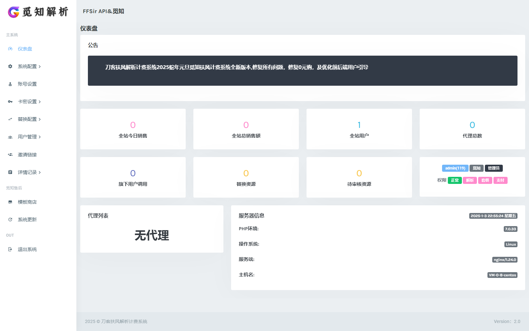Click the admin(119) account badge
The height and width of the screenshot is (331, 529).
pos(455,168)
